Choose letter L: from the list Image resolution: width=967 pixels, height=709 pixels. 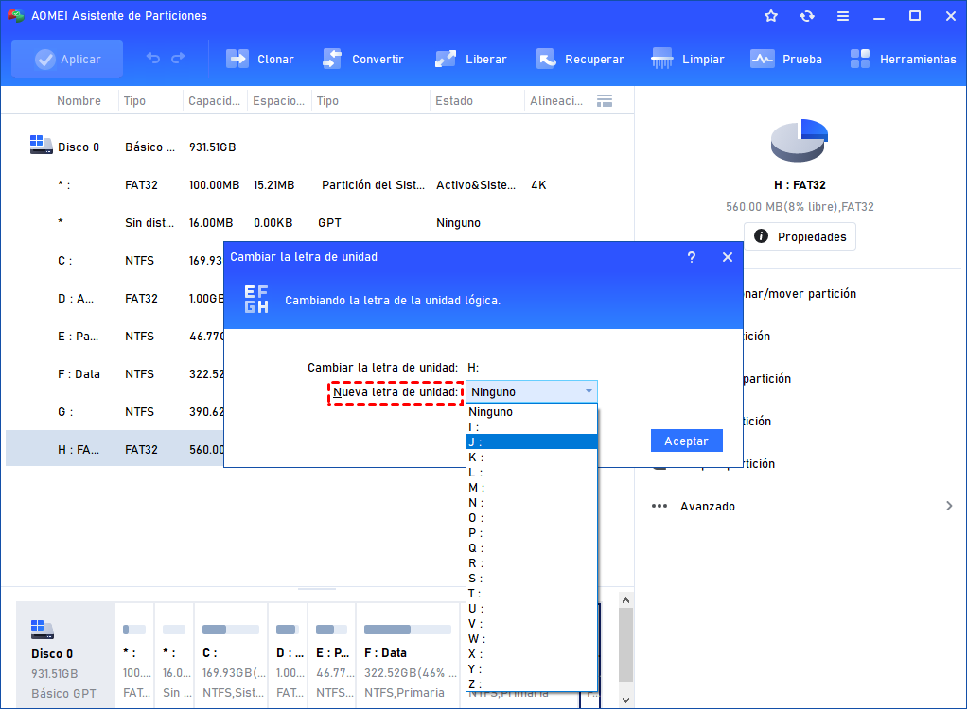click(532, 473)
